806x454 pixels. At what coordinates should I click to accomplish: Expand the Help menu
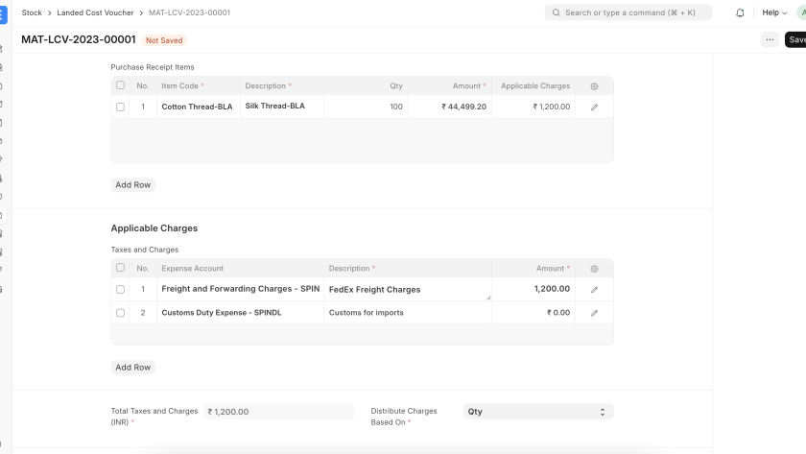coord(774,12)
